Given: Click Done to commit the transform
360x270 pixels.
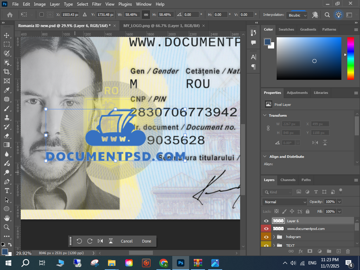Looking at the screenshot, I should point(147,241).
